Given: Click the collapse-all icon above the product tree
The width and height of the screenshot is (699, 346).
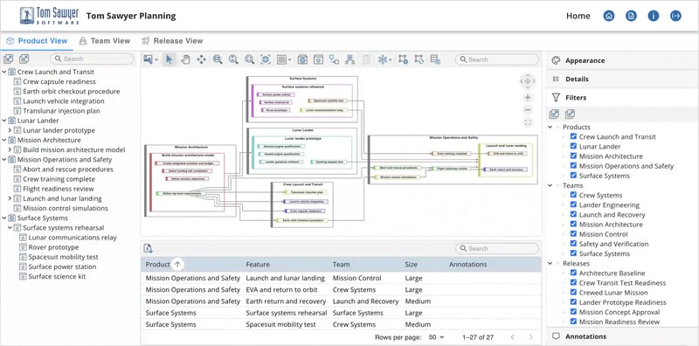Looking at the screenshot, I should (x=24, y=59).
